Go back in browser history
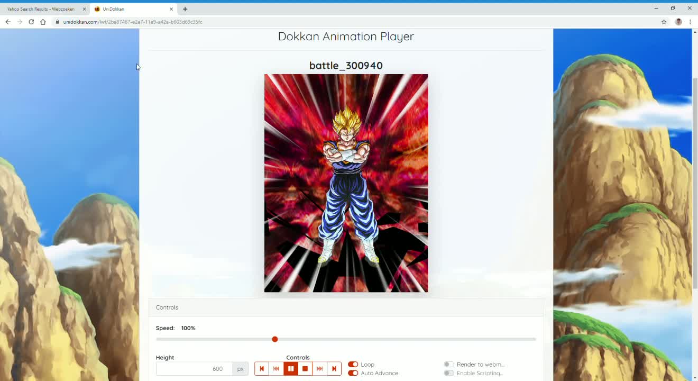 pos(8,22)
